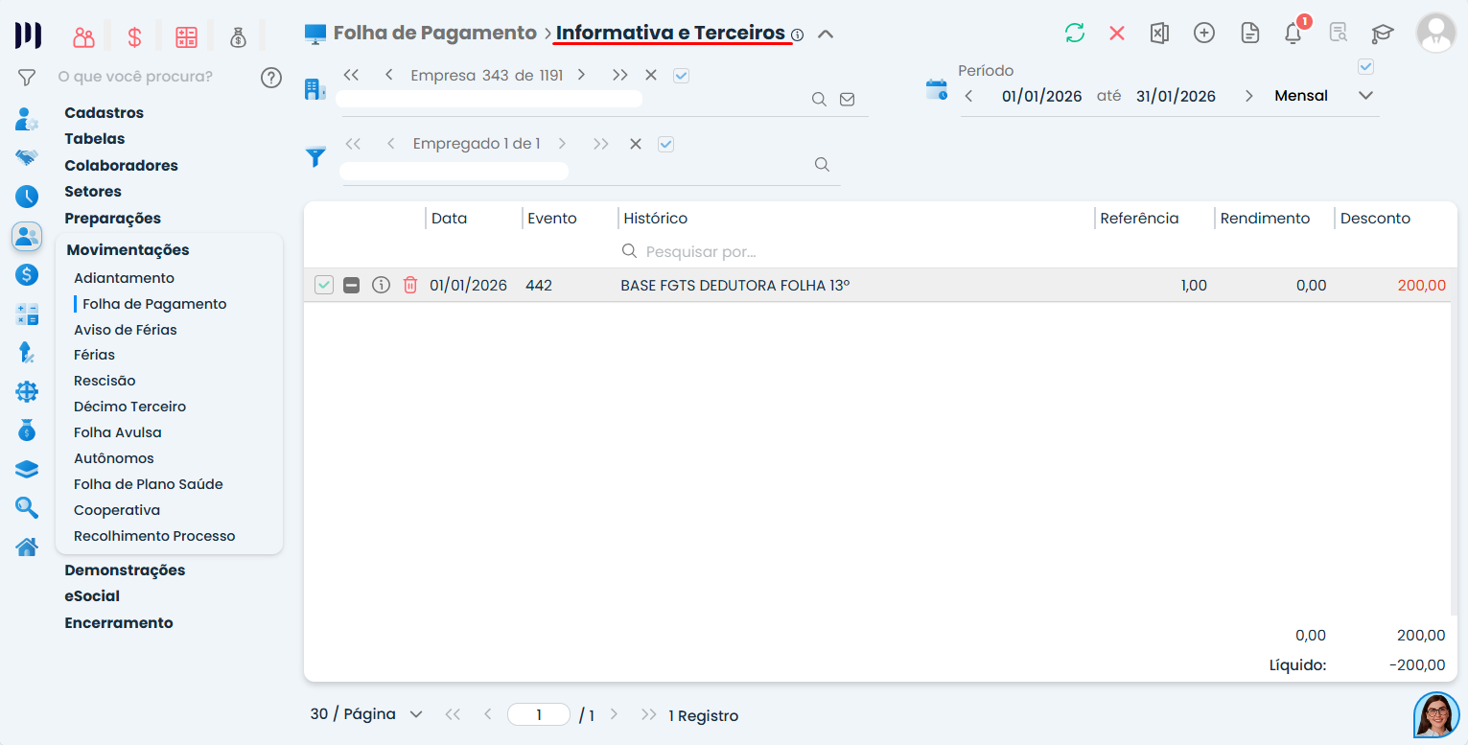
Task: Open Décimo Terceiro menu item
Action: (x=129, y=407)
